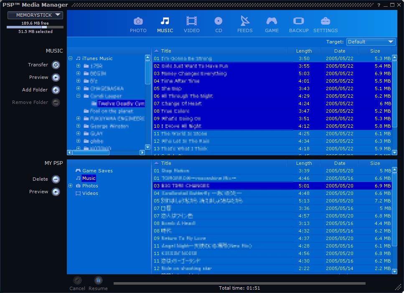Viewport: 404px width, 293px height.
Task: Click the Preview play icon under MUSIC
Action: pyautogui.click(x=56, y=78)
